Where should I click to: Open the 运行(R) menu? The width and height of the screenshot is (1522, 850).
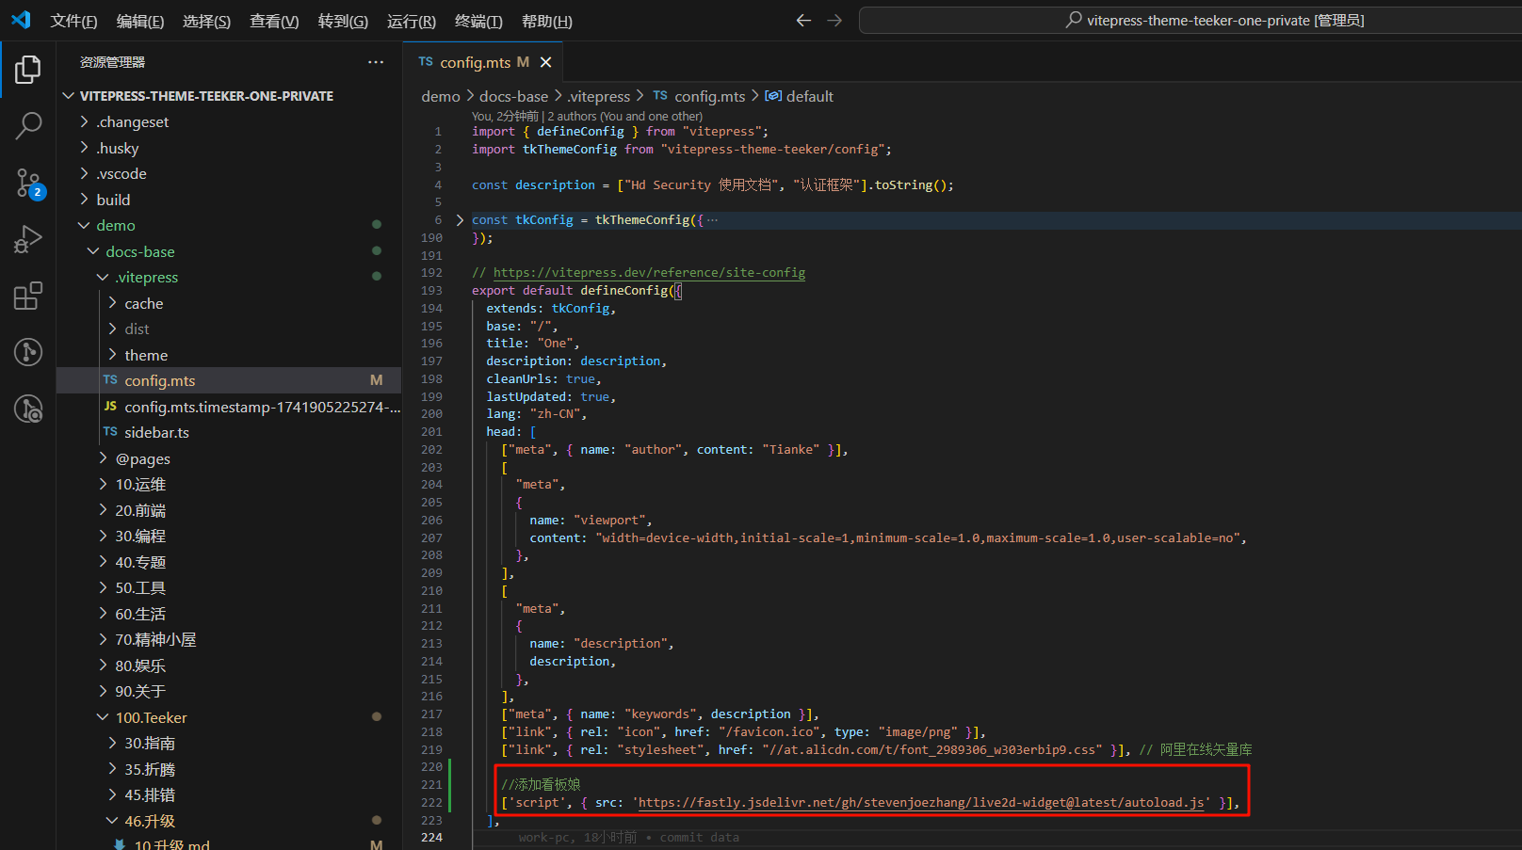point(412,21)
